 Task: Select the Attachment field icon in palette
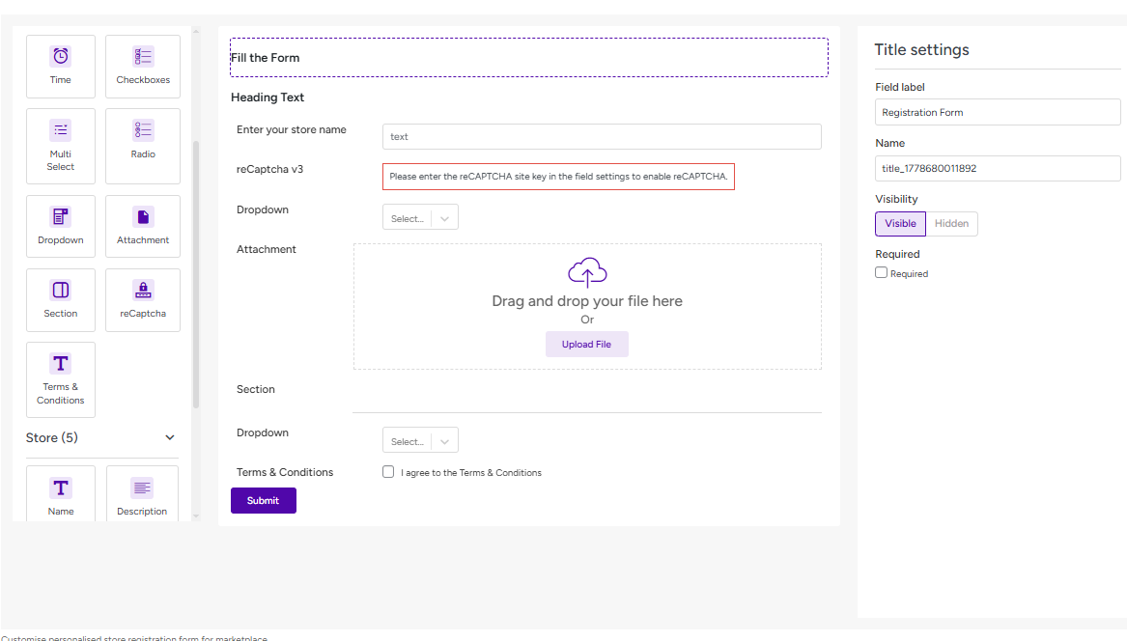(143, 216)
